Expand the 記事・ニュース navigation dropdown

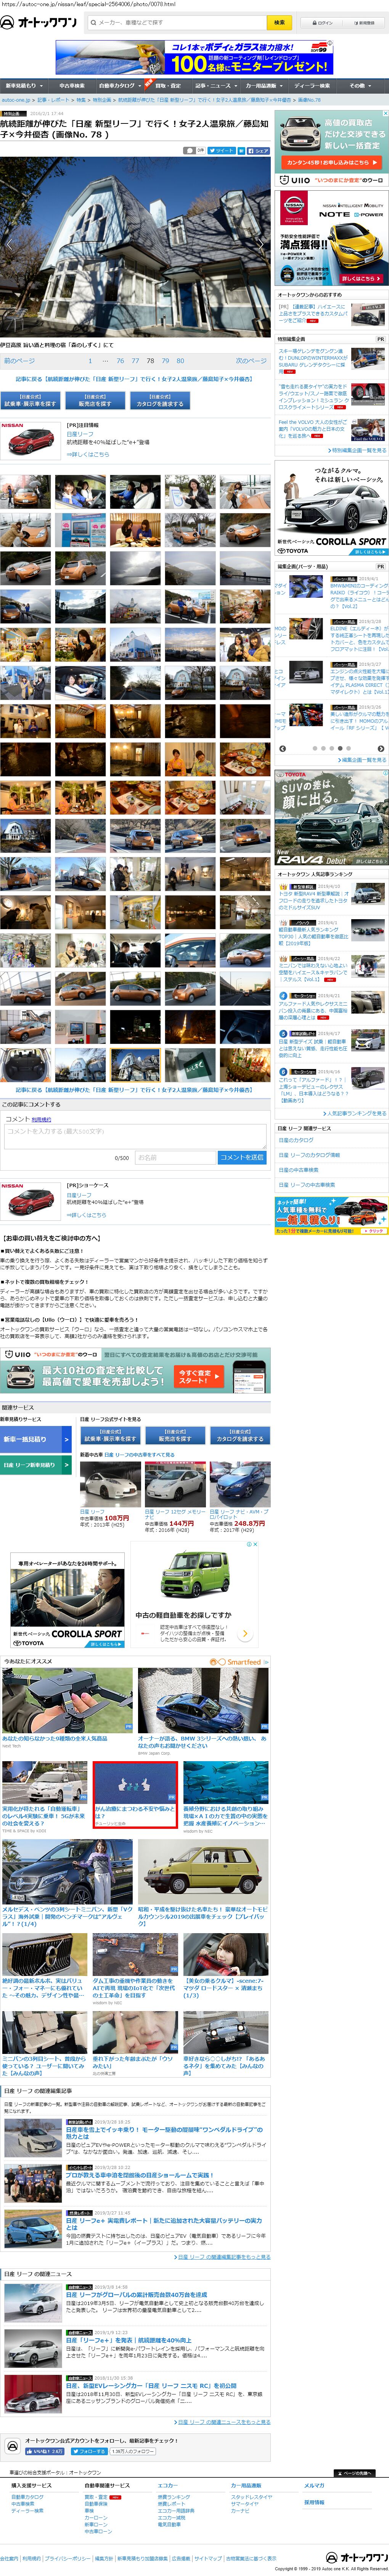pyautogui.click(x=214, y=86)
